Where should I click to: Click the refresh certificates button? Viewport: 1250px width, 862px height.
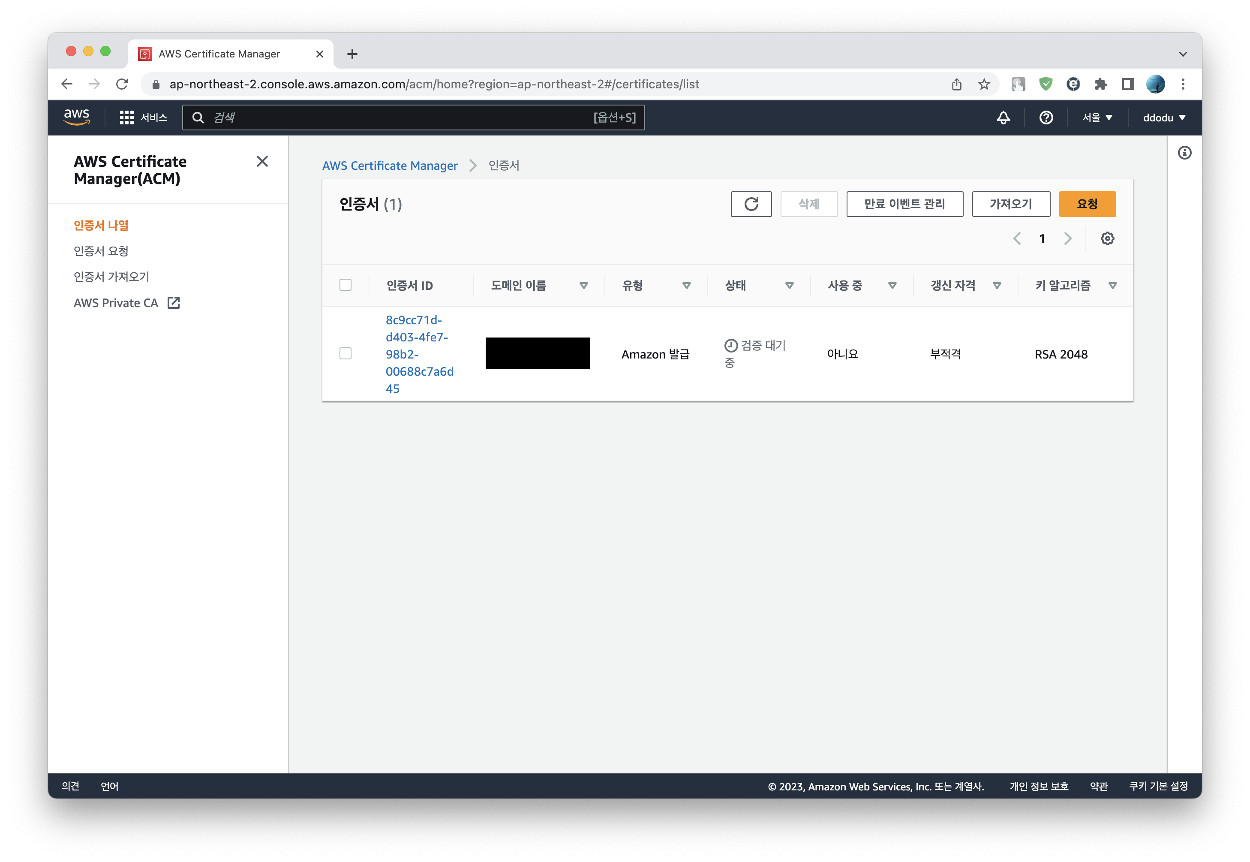click(x=751, y=204)
